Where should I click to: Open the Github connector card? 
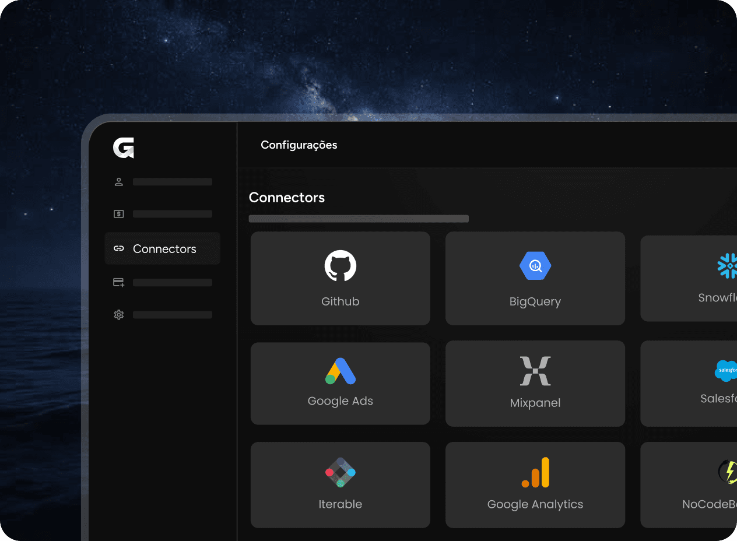tap(341, 279)
